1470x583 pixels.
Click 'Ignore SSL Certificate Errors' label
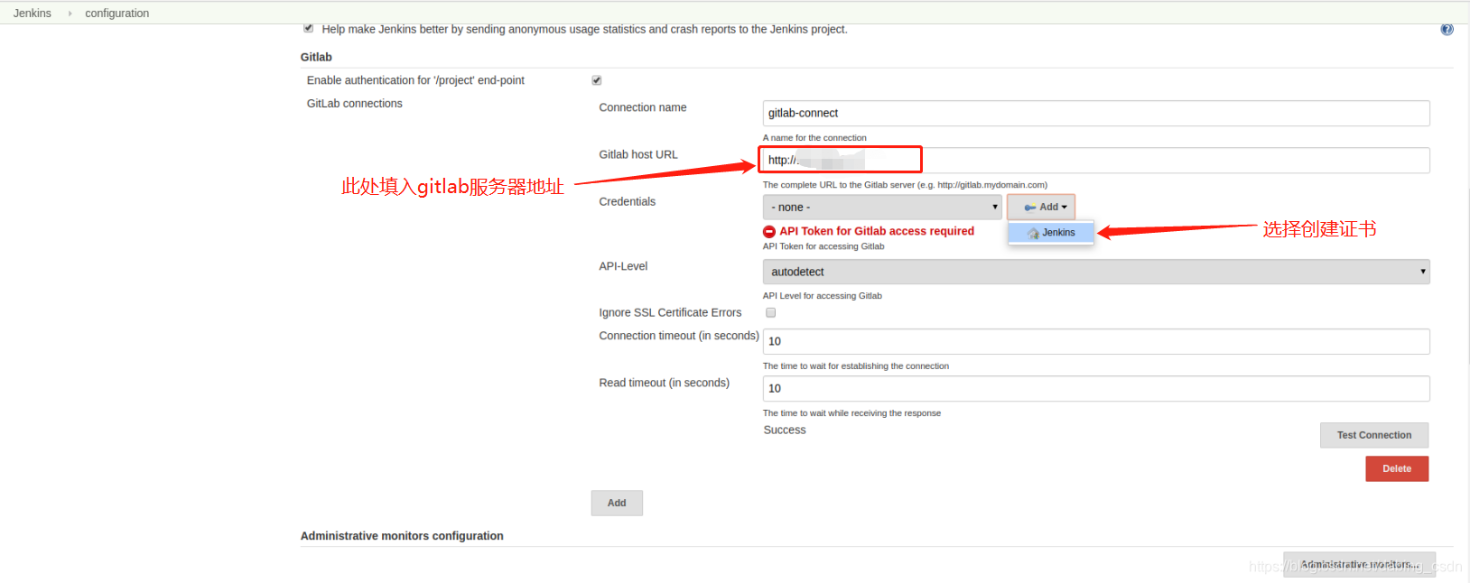(x=670, y=312)
